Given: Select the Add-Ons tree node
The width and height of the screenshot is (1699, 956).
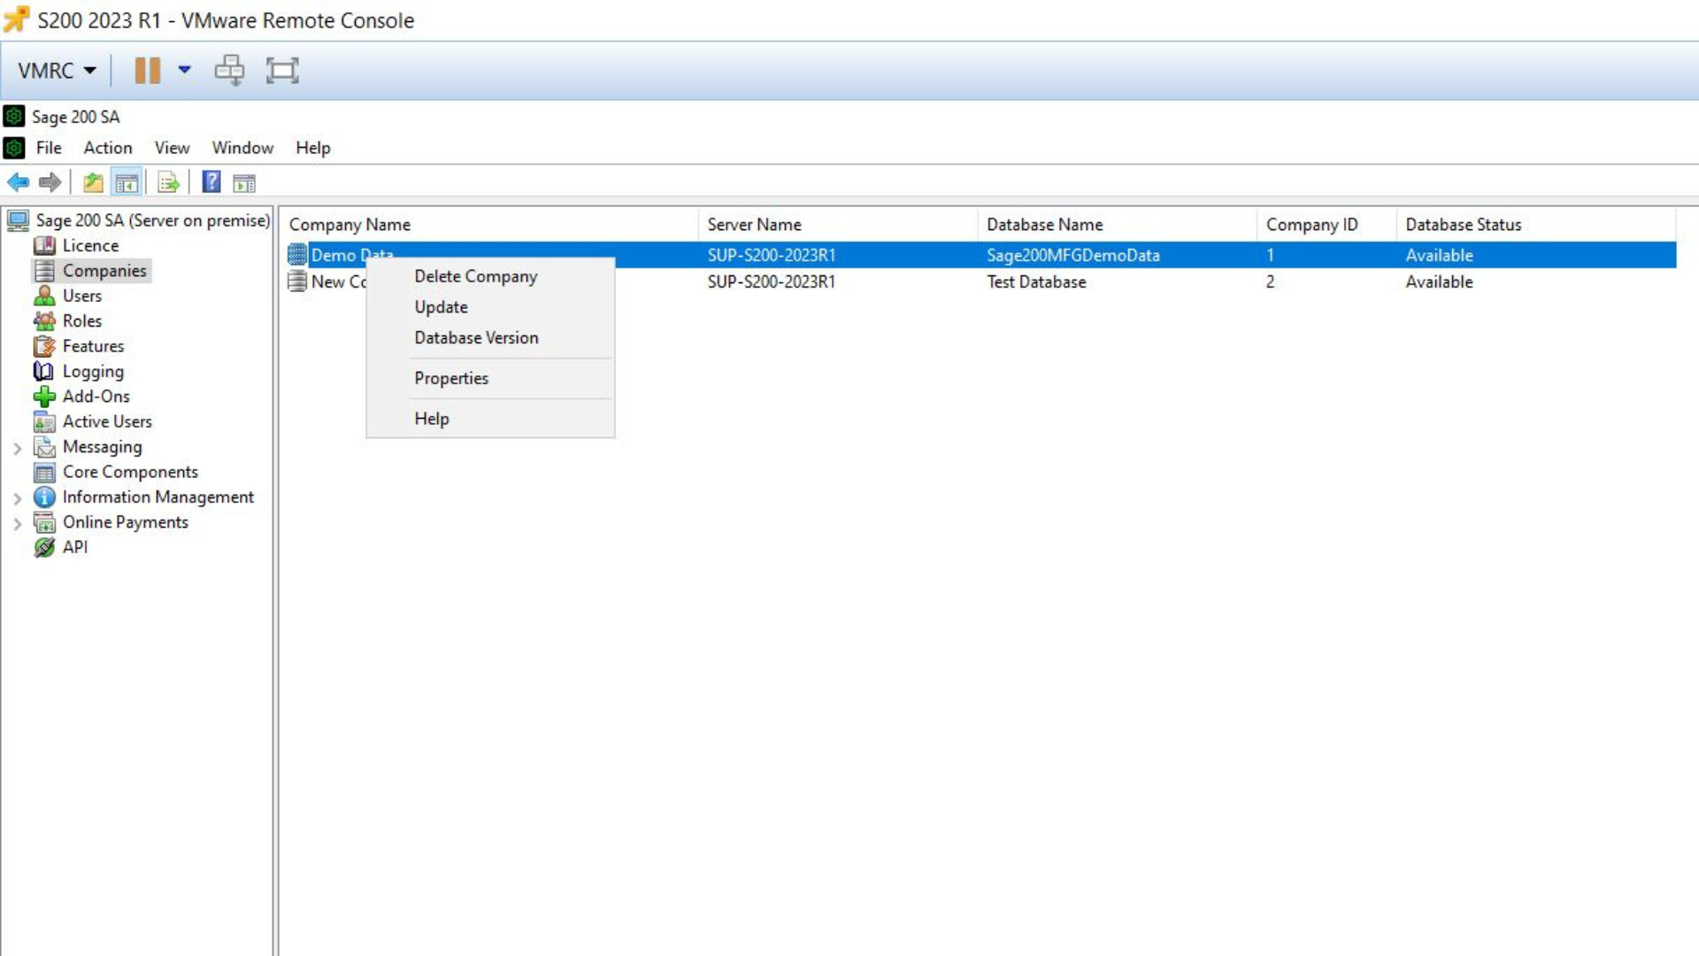Looking at the screenshot, I should (96, 397).
